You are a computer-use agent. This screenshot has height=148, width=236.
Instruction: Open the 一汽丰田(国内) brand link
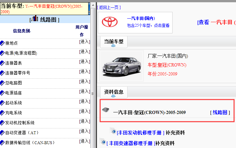pos(141,18)
